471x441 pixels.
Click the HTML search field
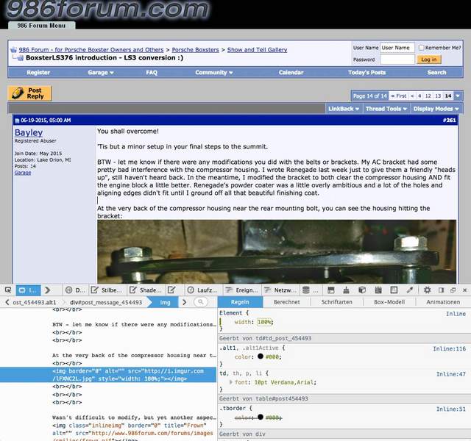201,302
